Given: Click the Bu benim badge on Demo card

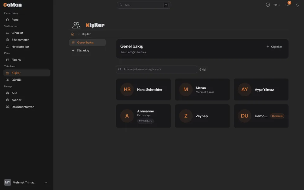Looking at the screenshot, I should (x=277, y=116).
